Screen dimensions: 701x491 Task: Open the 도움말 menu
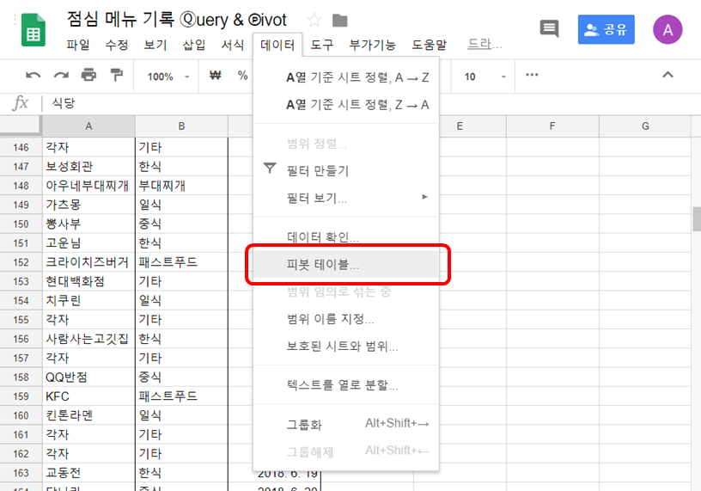(x=430, y=45)
